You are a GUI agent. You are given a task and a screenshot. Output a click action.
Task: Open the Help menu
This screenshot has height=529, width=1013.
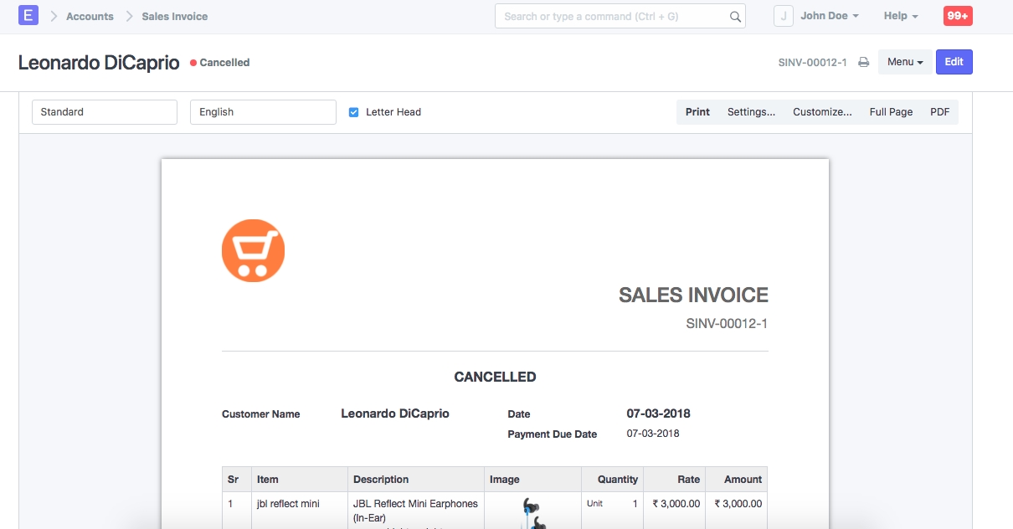tap(900, 16)
